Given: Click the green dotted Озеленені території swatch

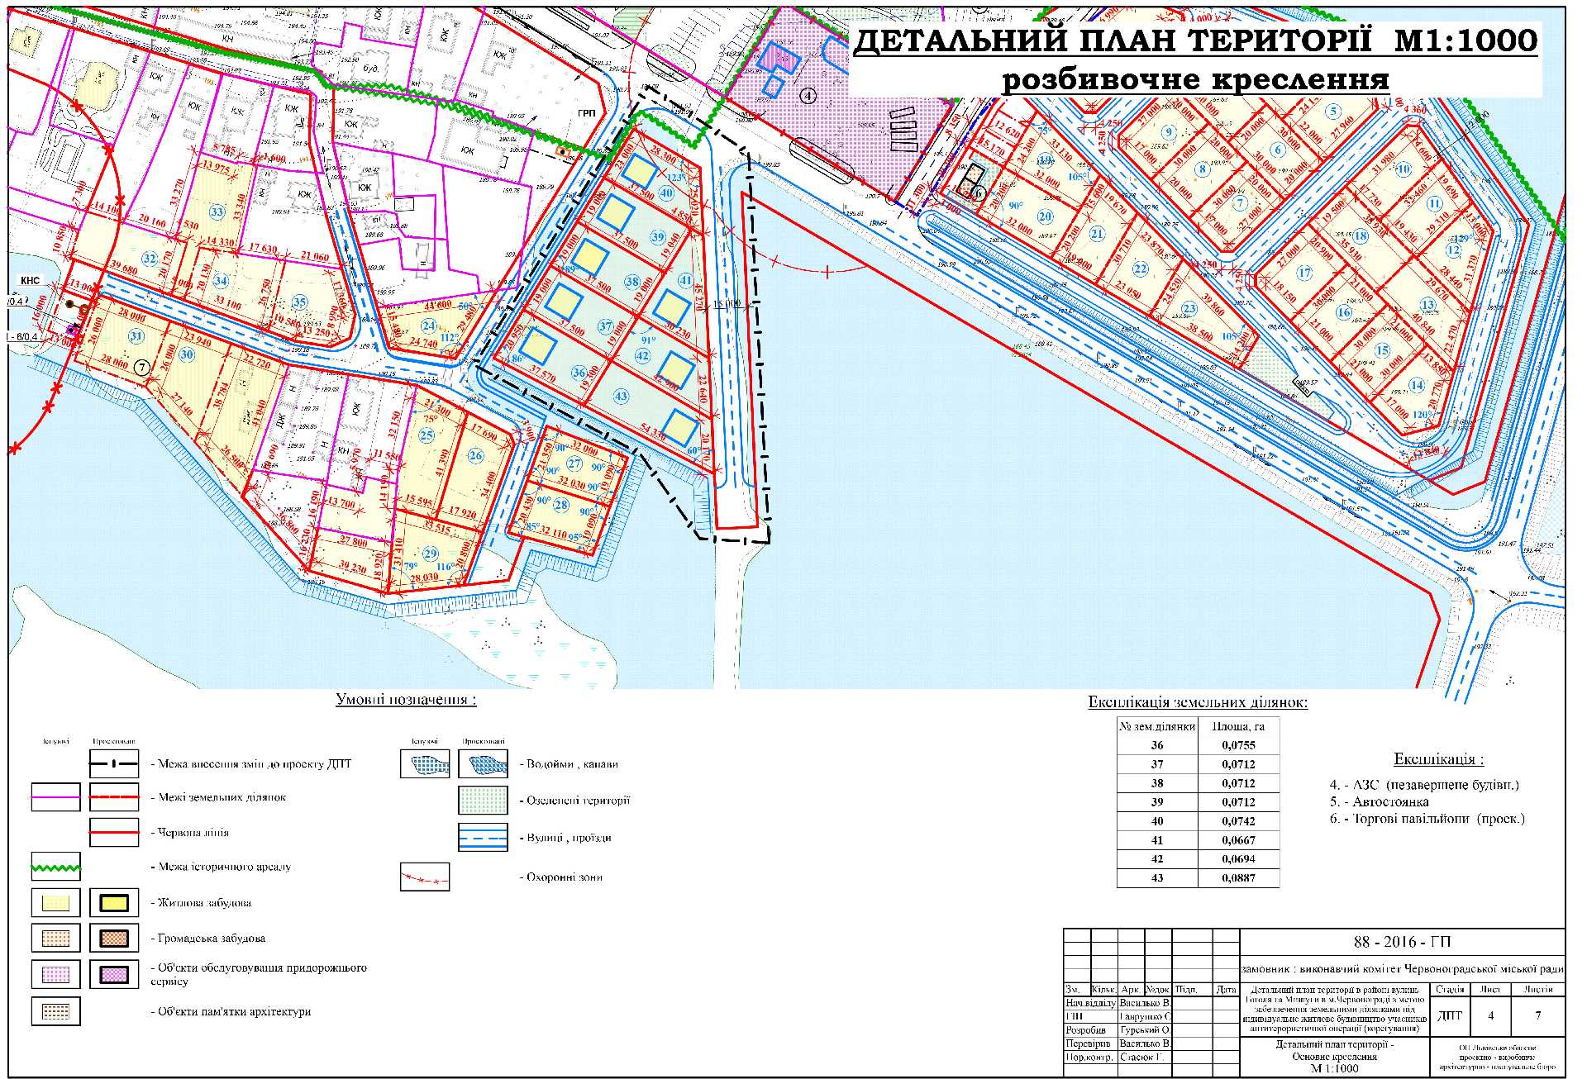Looking at the screenshot, I should 483,800.
